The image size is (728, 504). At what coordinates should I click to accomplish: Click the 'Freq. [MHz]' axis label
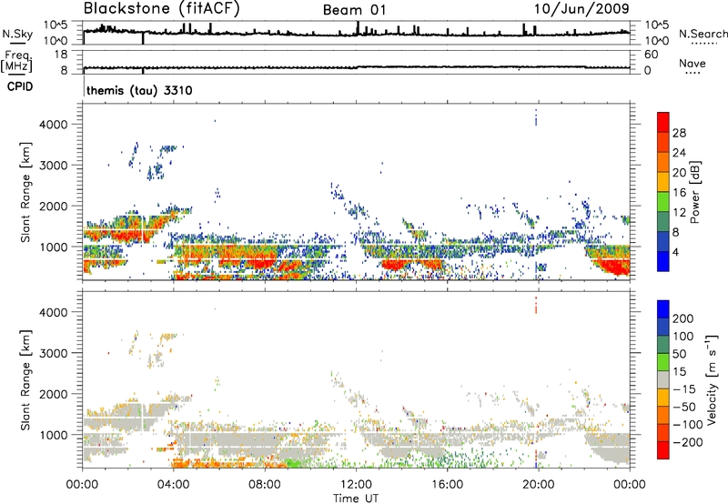click(x=16, y=62)
